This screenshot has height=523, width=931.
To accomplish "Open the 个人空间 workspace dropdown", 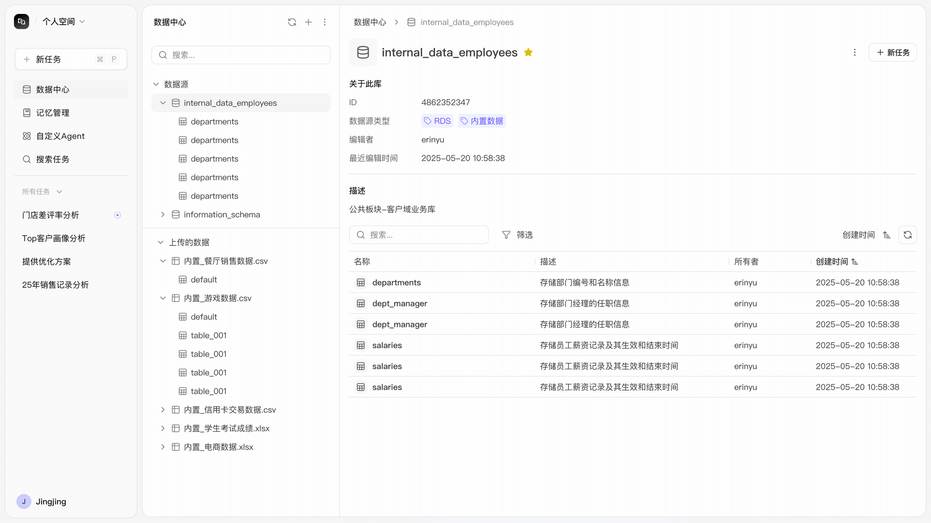I will 64,21.
